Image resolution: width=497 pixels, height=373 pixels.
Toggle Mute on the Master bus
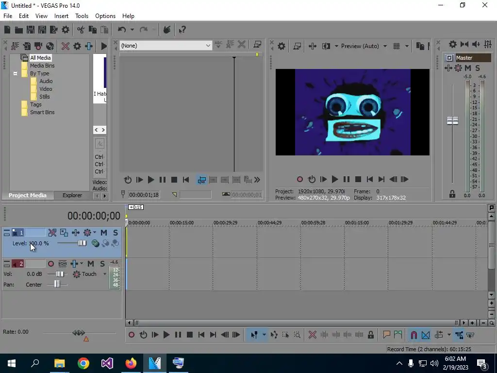click(x=468, y=68)
